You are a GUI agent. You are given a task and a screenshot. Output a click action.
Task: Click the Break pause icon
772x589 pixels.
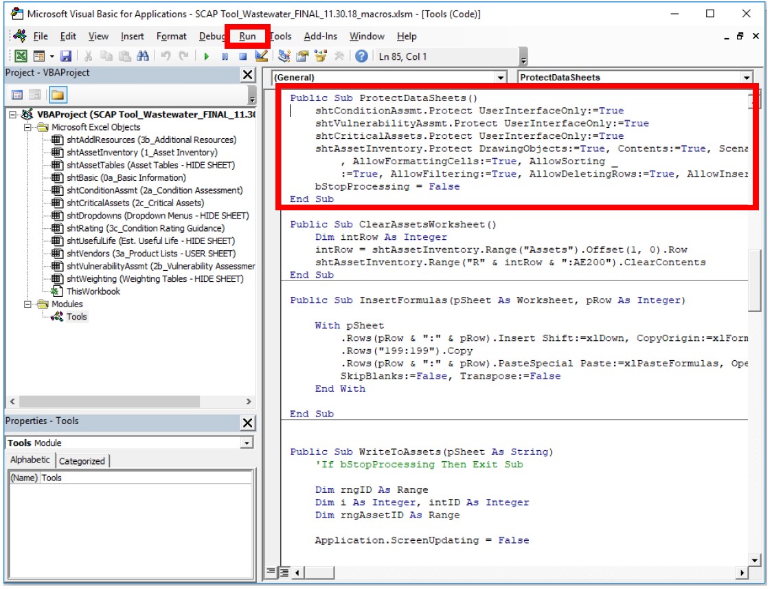coord(225,56)
